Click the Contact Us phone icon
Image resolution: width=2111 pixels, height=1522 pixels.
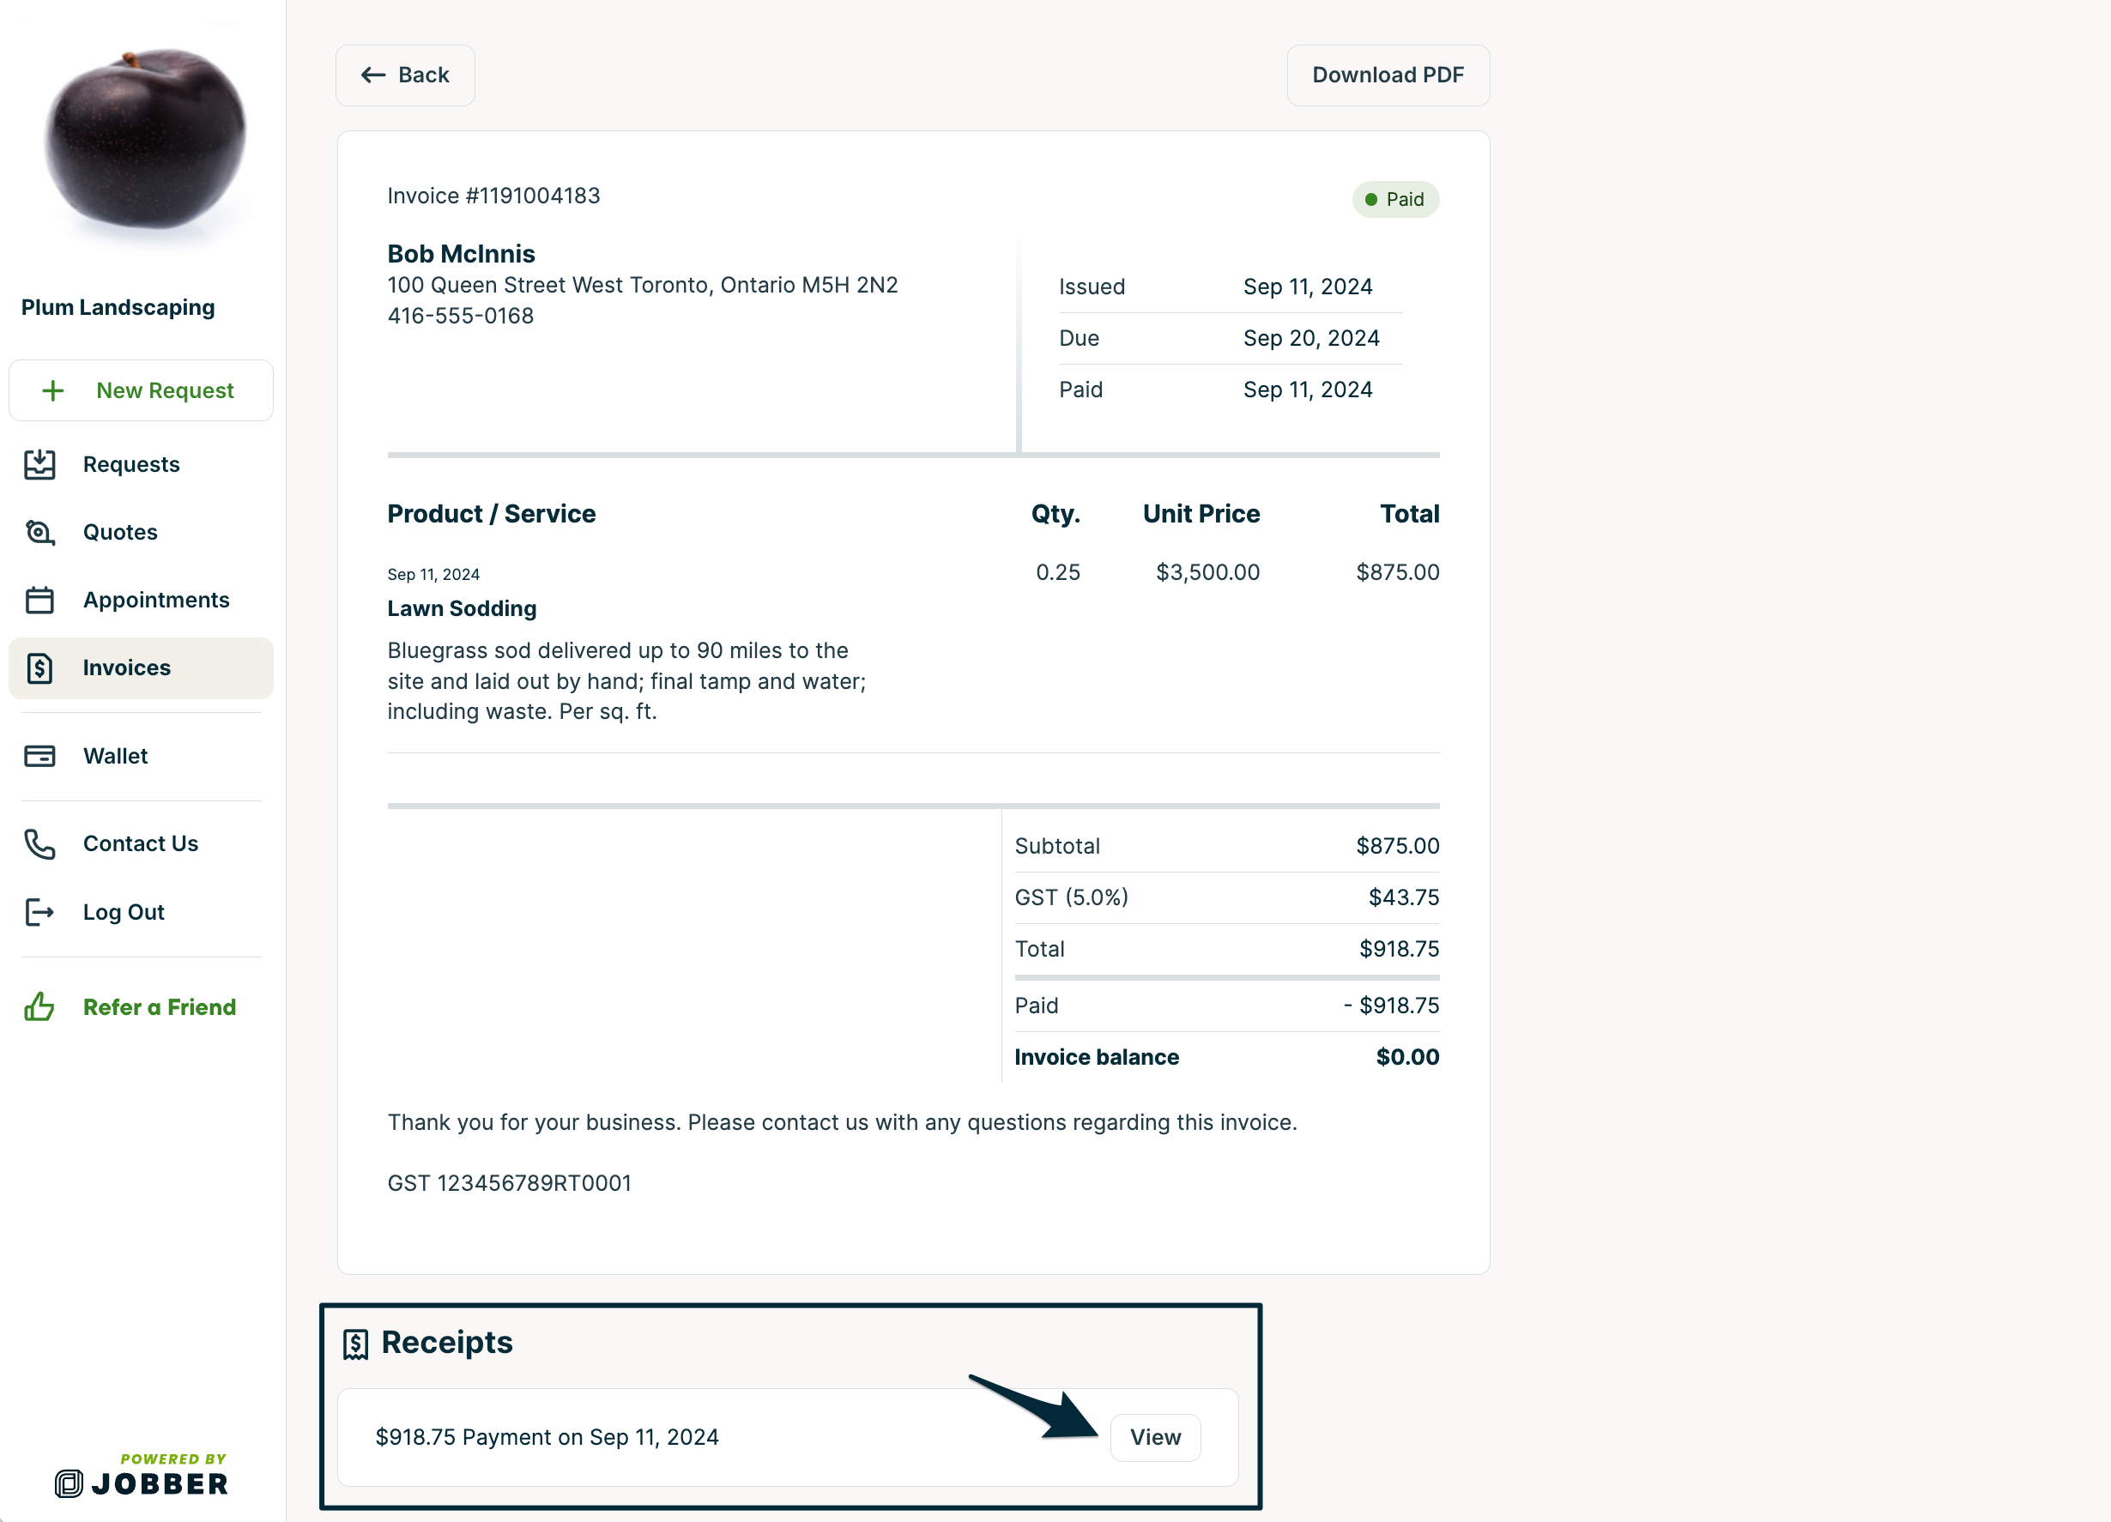(x=39, y=843)
